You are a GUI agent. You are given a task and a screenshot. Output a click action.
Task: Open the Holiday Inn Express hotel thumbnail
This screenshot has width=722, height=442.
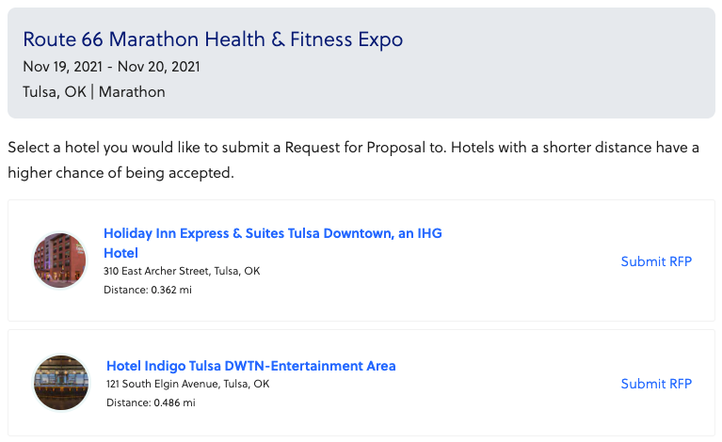click(x=60, y=260)
